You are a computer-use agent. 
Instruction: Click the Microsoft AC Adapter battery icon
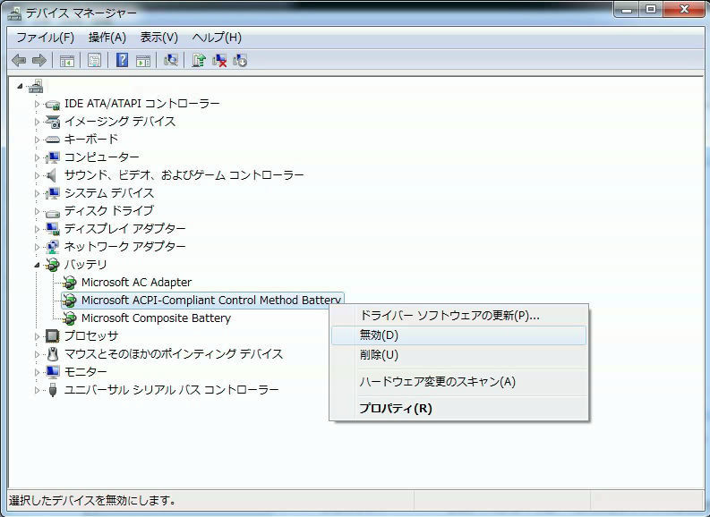pyautogui.click(x=69, y=283)
